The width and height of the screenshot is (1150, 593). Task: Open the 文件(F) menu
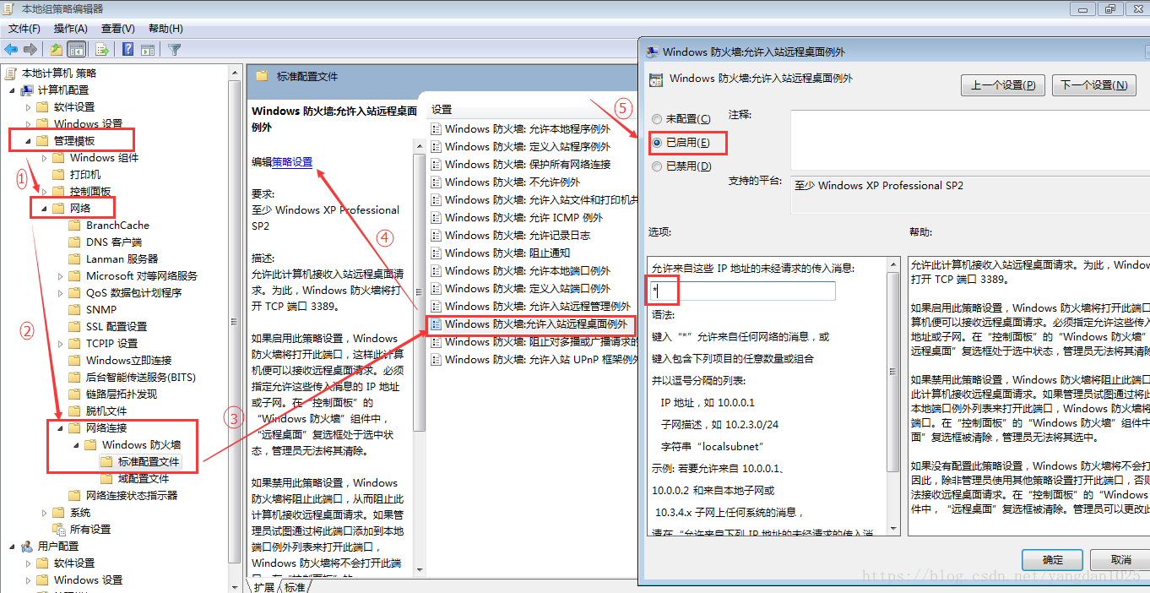click(24, 29)
